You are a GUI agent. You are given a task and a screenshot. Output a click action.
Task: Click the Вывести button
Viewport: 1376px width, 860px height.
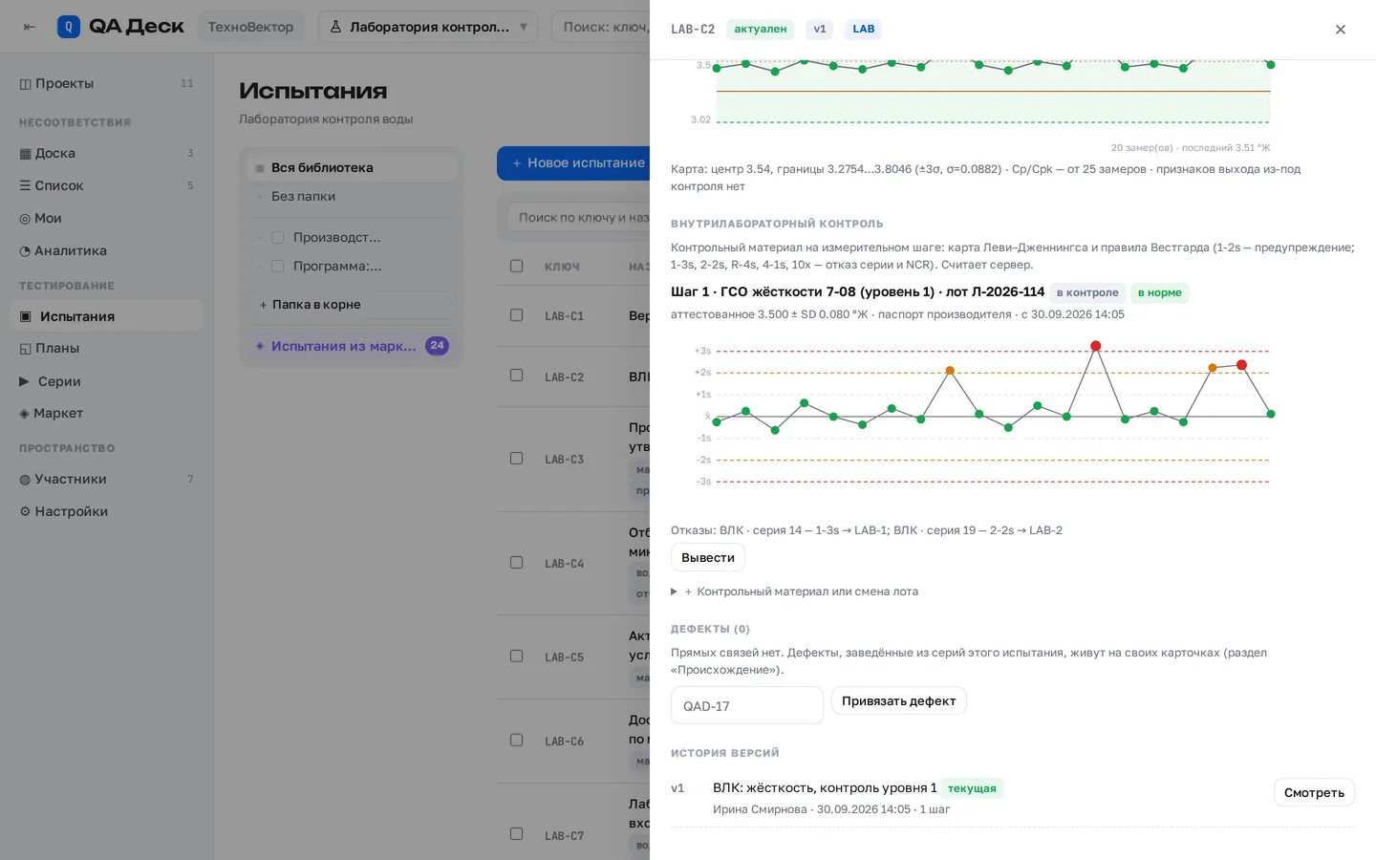coord(708,557)
